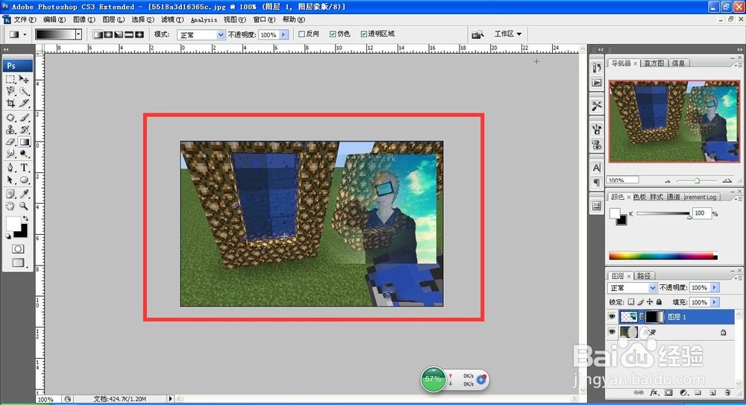The image size is (746, 405).
Task: Toggle lock position icon
Action: point(650,302)
